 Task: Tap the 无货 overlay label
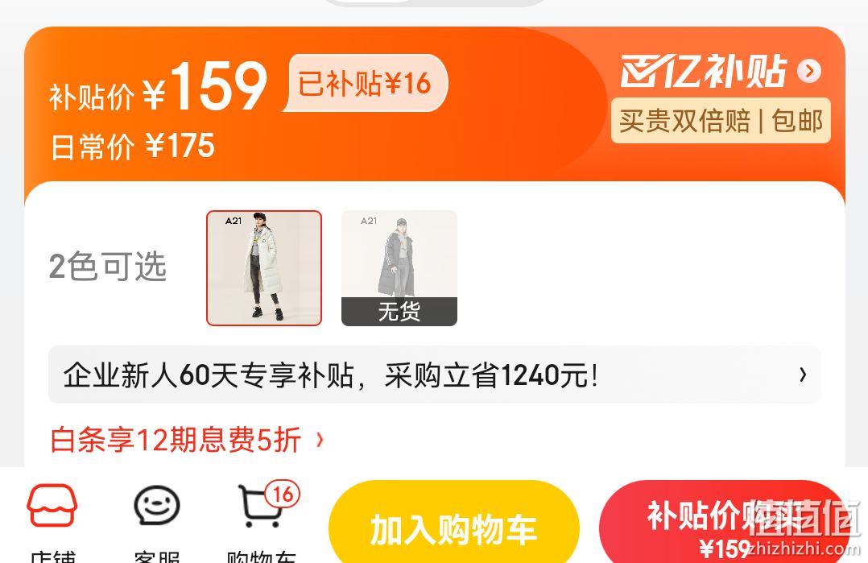coord(399,312)
